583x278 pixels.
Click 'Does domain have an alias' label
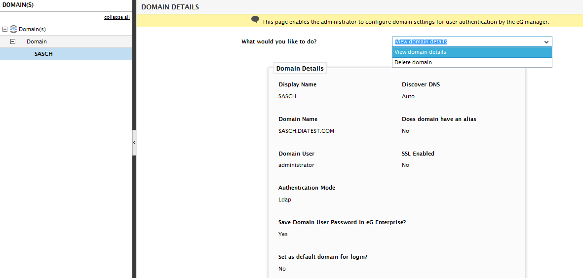click(x=439, y=119)
